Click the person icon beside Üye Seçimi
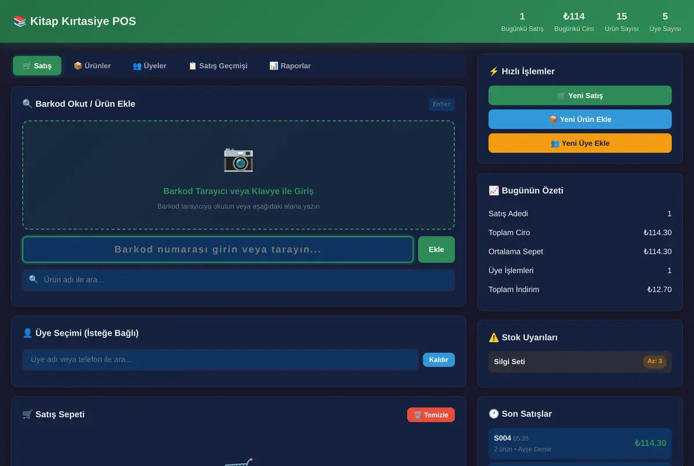The height and width of the screenshot is (466, 694). point(28,333)
